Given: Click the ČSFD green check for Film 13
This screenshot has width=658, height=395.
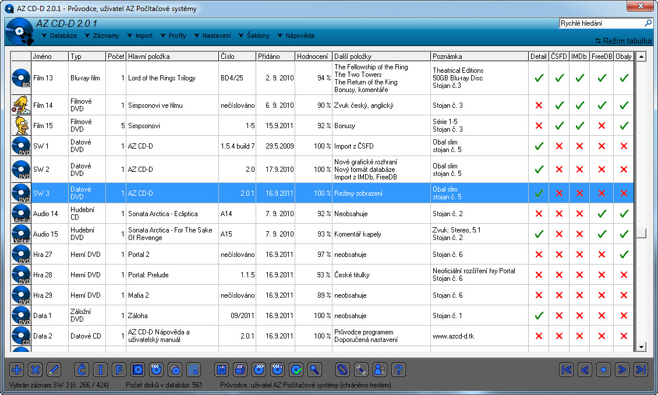Looking at the screenshot, I should [560, 78].
